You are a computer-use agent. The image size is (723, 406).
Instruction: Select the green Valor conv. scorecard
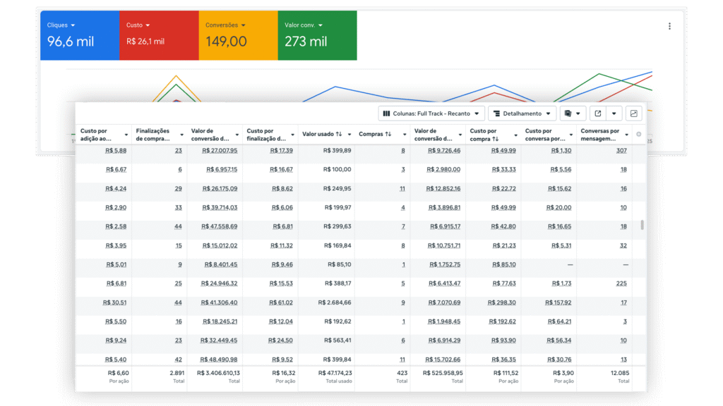click(317, 35)
